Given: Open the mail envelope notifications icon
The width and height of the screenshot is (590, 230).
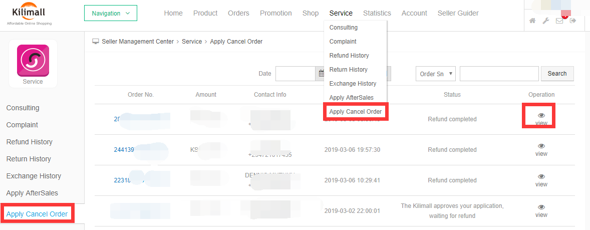Looking at the screenshot, I should tap(559, 21).
